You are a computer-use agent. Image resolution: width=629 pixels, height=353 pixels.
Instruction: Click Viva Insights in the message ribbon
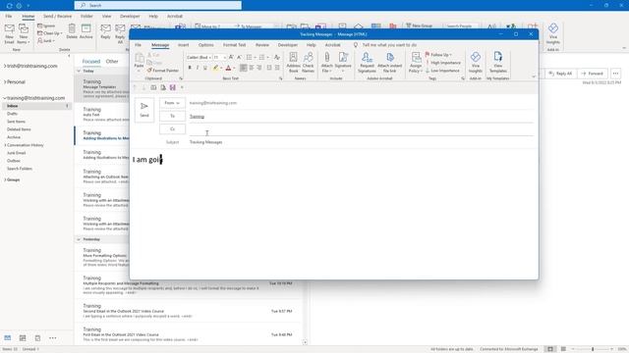[x=476, y=62]
